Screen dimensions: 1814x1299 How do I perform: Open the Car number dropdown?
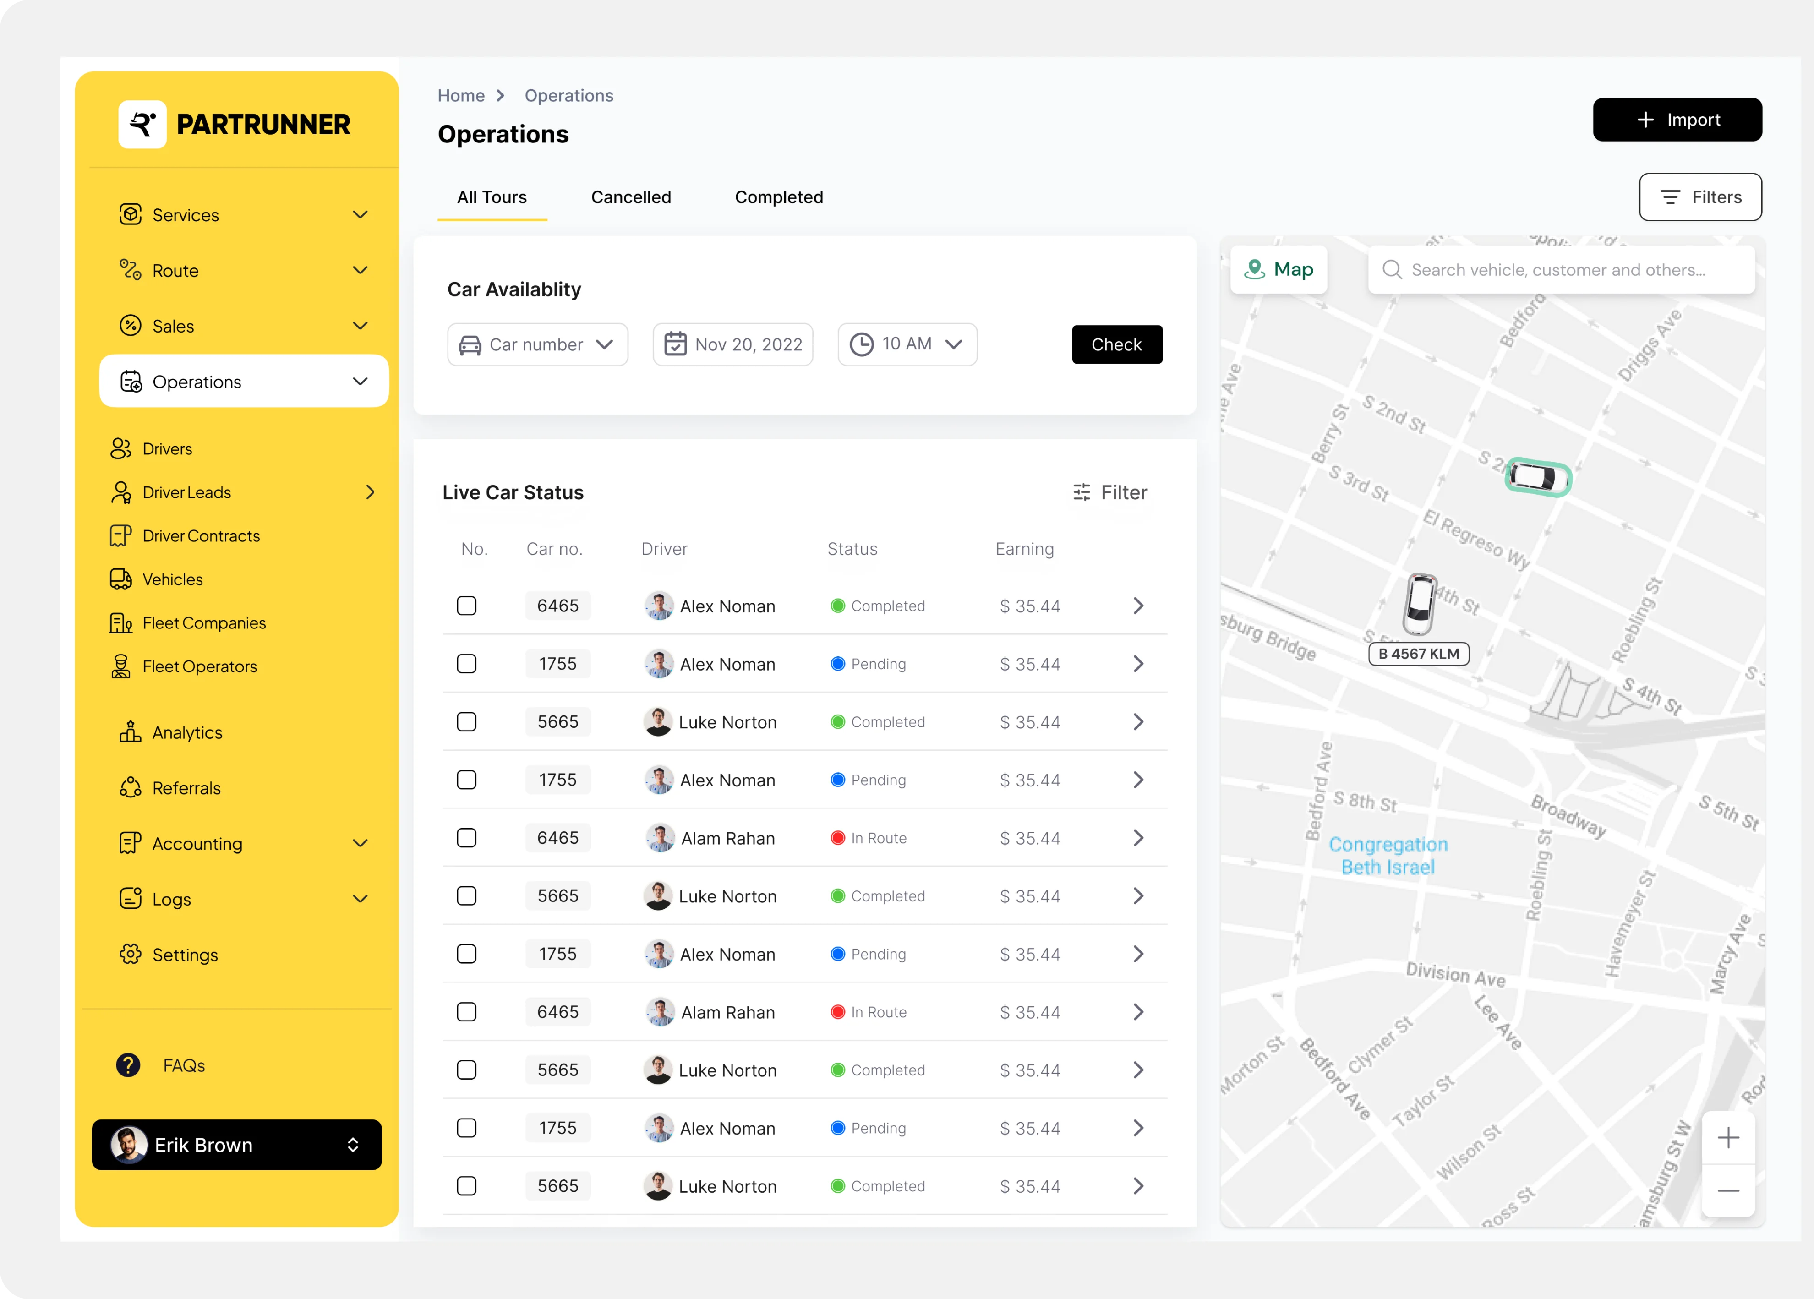point(537,345)
